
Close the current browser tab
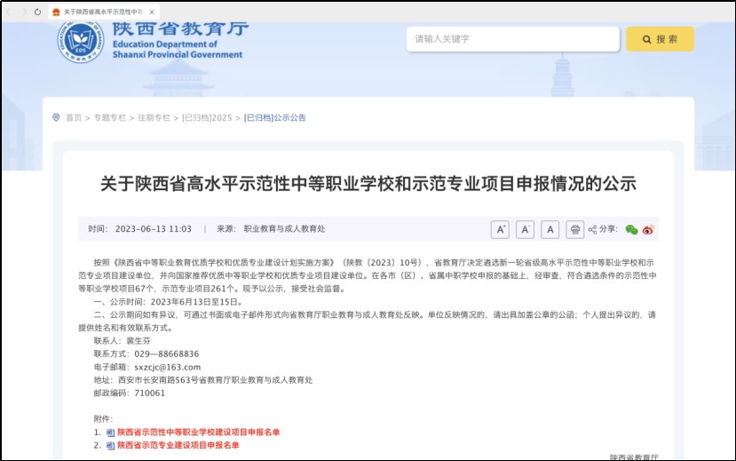coord(150,12)
